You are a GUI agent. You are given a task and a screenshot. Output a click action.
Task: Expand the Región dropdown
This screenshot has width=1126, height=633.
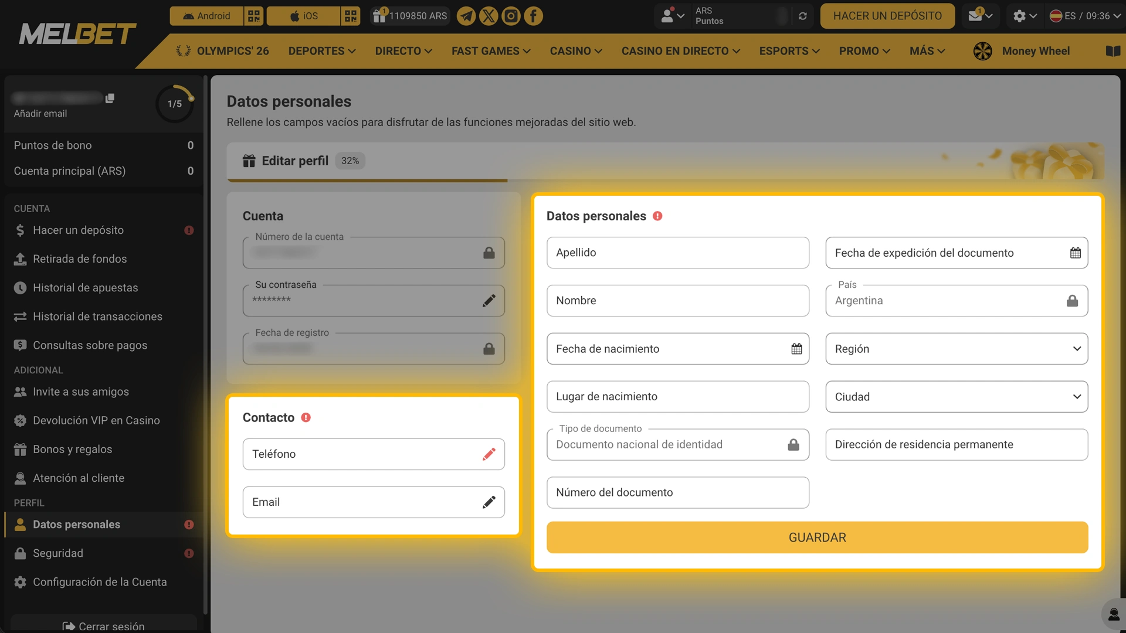click(x=957, y=349)
